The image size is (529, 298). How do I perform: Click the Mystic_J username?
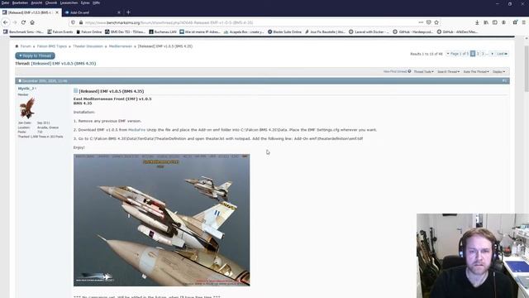click(26, 89)
